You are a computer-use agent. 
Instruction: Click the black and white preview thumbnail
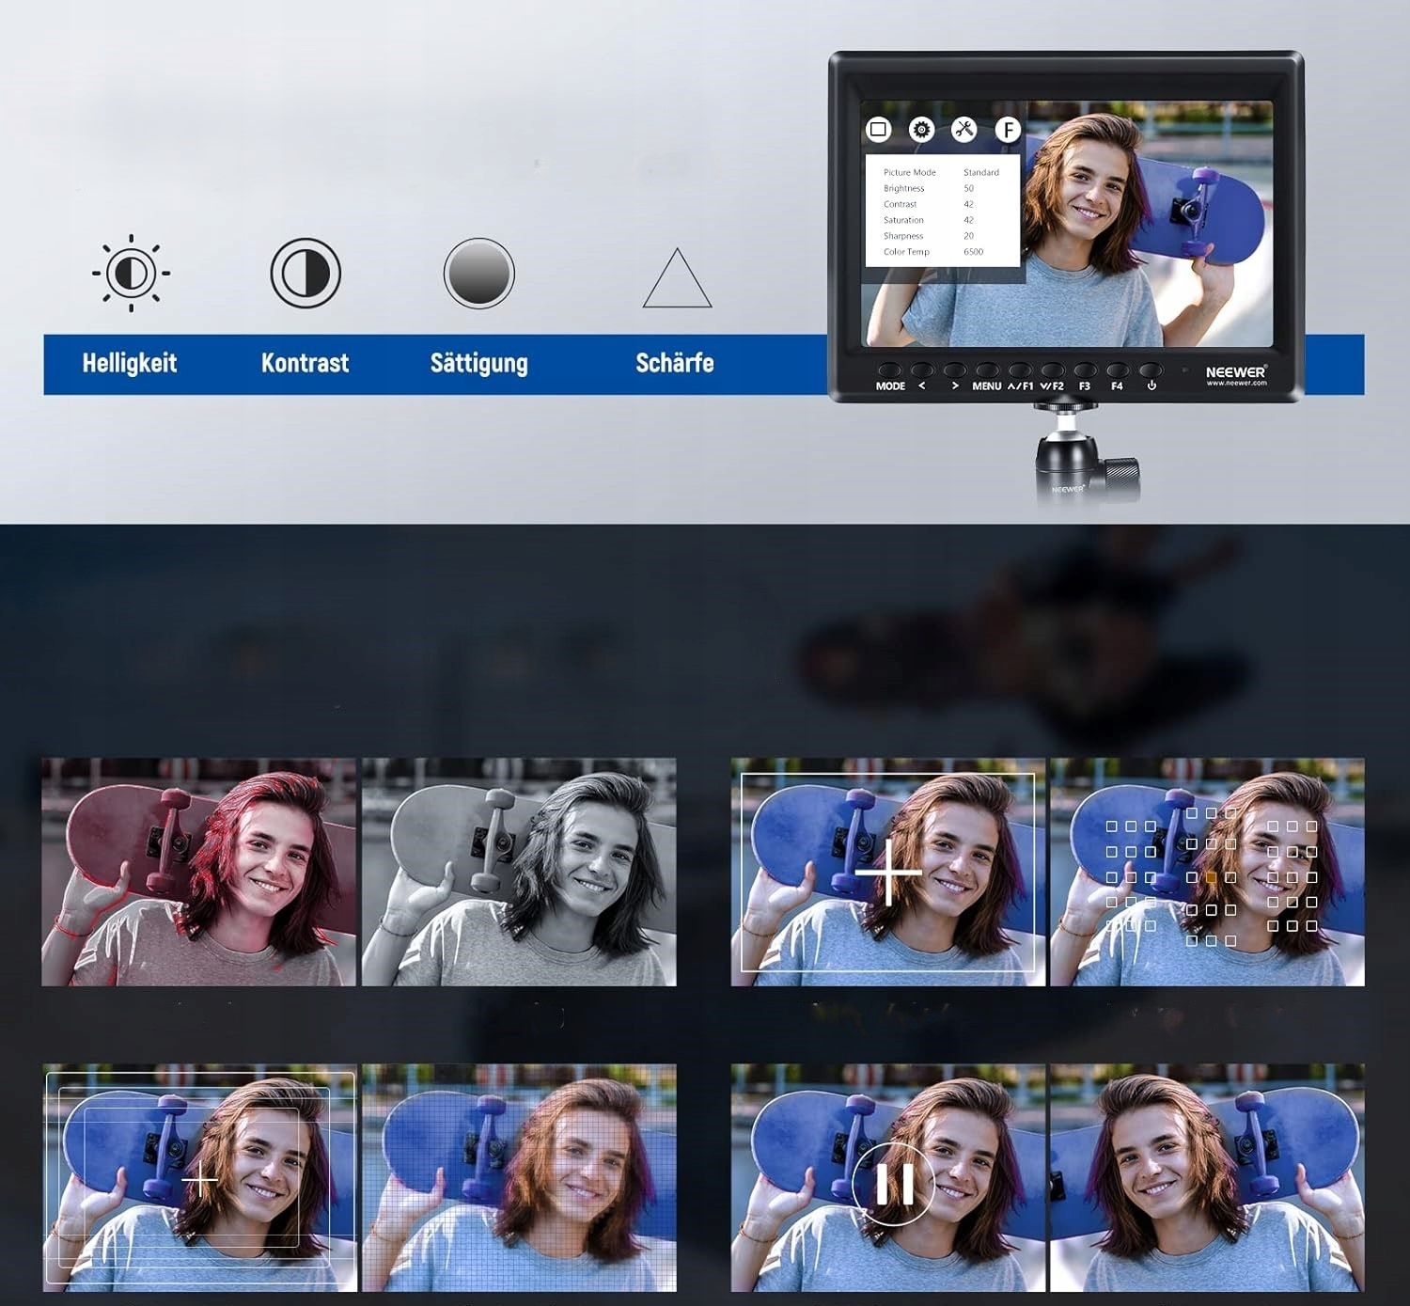point(519,872)
